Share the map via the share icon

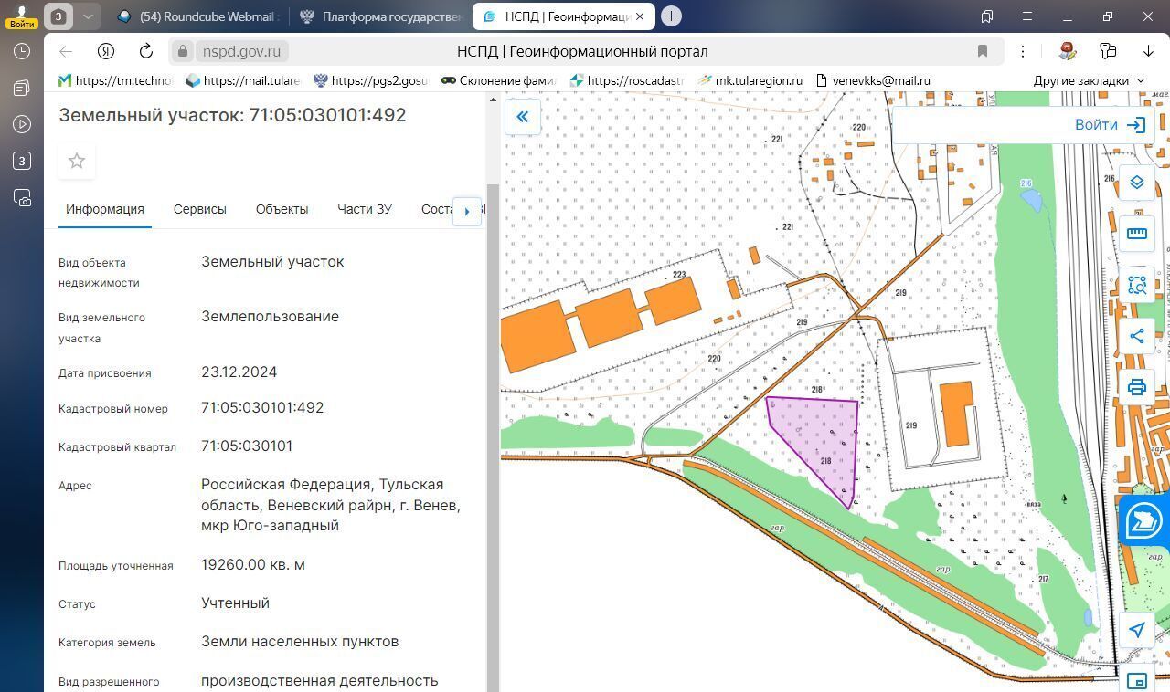[x=1137, y=336]
